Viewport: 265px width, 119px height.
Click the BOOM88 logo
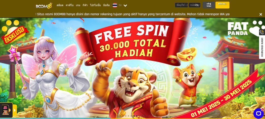click(44, 6)
